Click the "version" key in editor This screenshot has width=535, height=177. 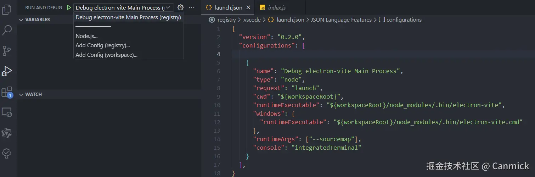[x=255, y=37]
